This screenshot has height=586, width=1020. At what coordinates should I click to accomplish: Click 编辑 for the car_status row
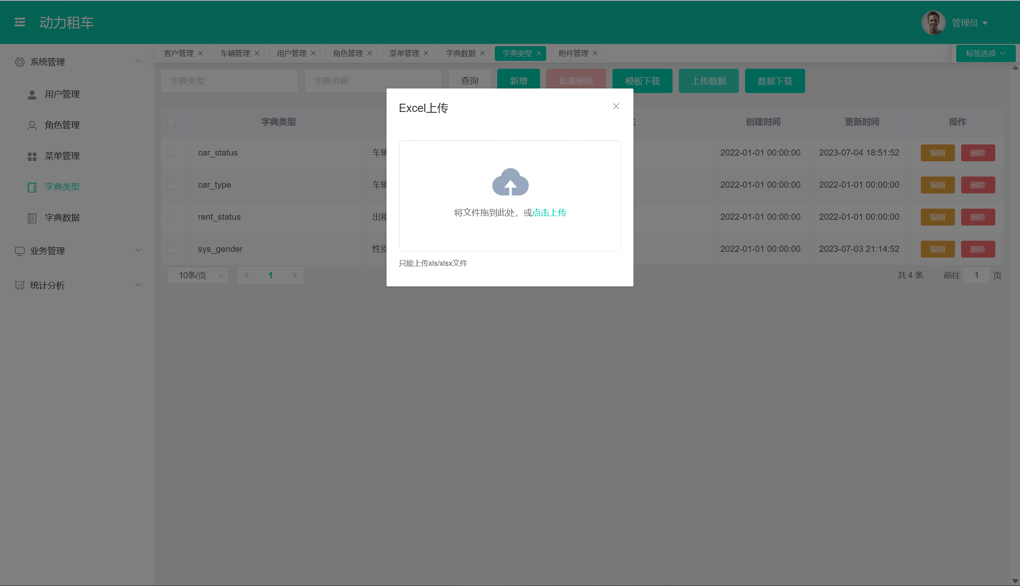click(938, 153)
